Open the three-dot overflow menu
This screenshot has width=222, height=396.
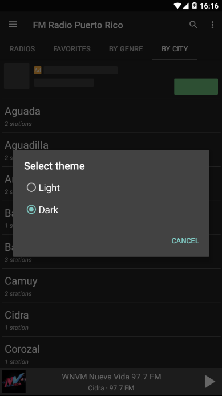212,25
